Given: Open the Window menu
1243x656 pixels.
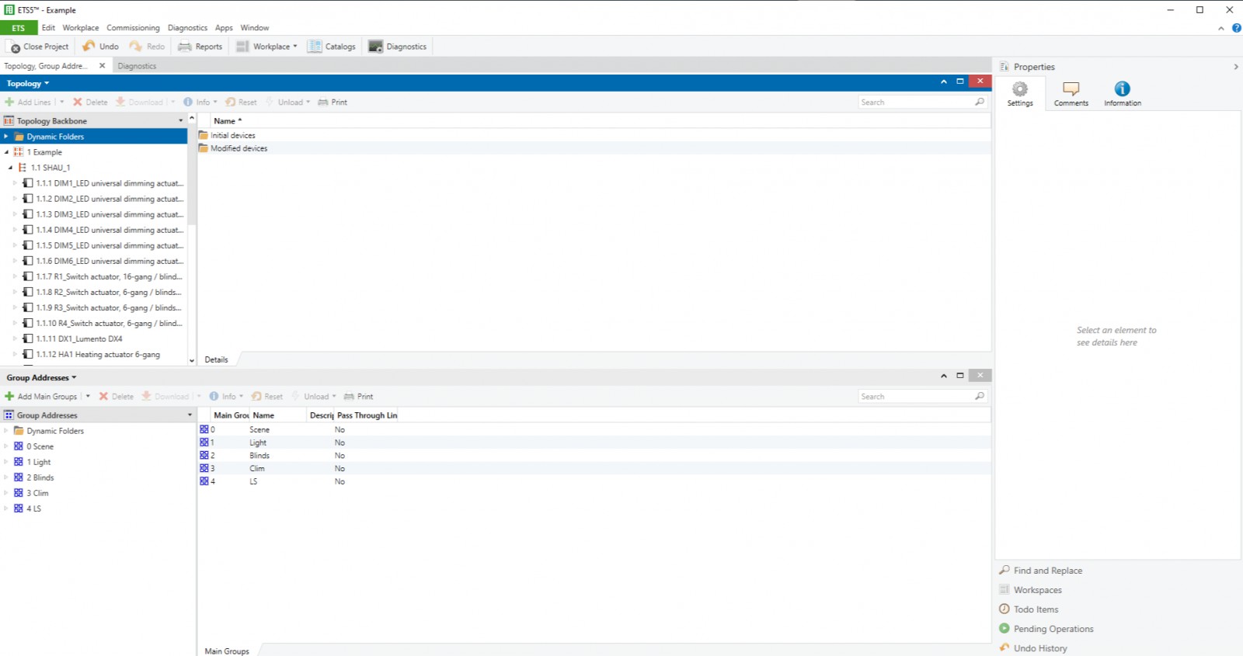Looking at the screenshot, I should pos(255,28).
